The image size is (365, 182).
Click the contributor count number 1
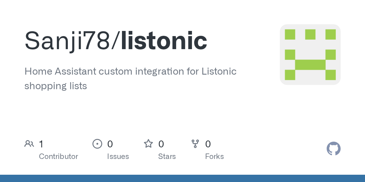[x=41, y=144]
